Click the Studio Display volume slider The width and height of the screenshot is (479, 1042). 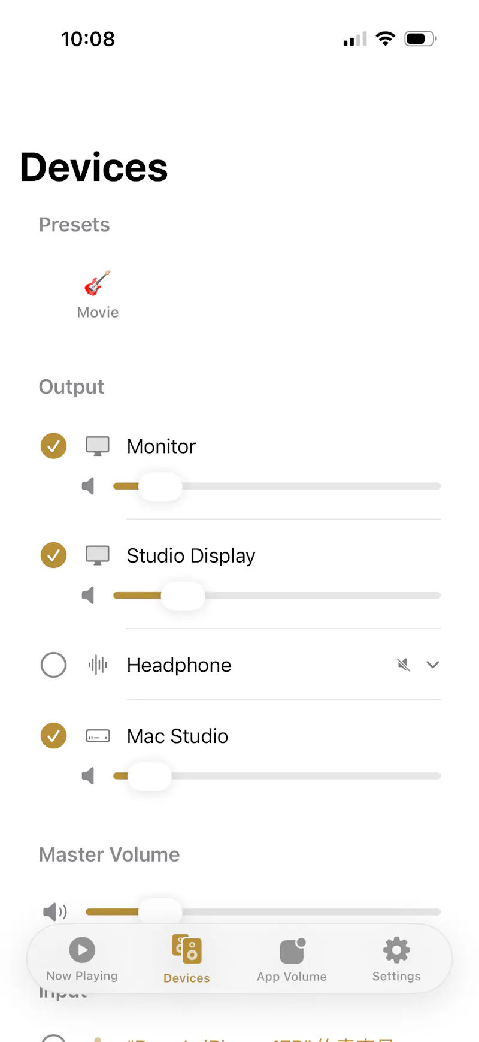277,596
